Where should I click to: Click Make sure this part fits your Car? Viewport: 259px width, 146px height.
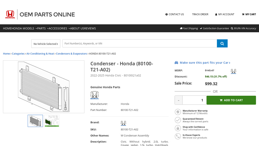[202, 63]
